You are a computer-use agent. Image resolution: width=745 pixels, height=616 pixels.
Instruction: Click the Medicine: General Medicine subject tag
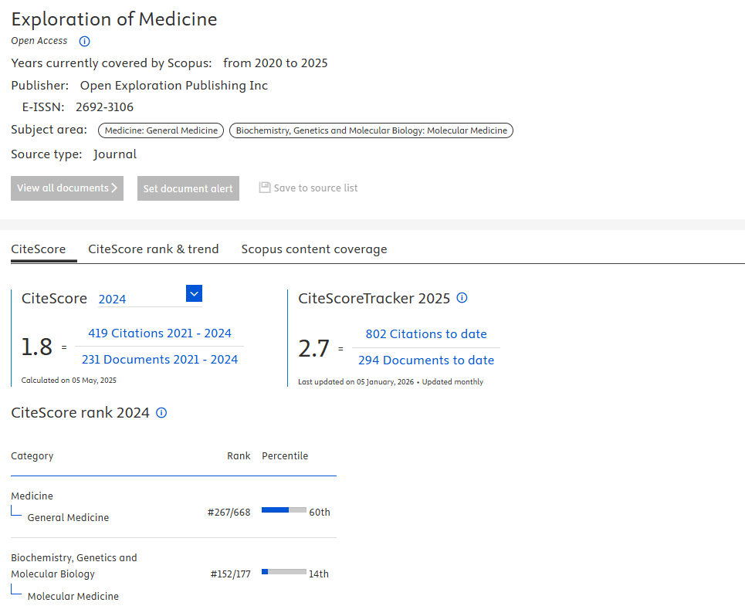(x=161, y=130)
